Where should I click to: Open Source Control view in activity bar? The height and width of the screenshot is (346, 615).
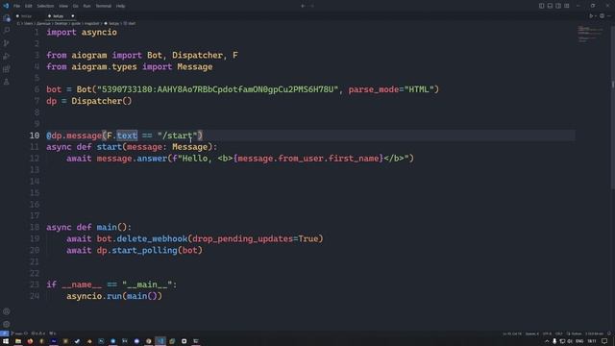click(x=7, y=43)
